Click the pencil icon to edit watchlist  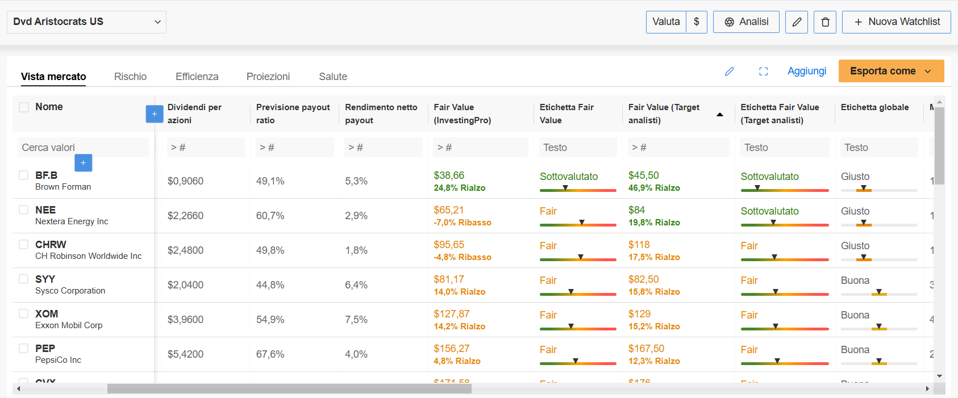(x=797, y=22)
